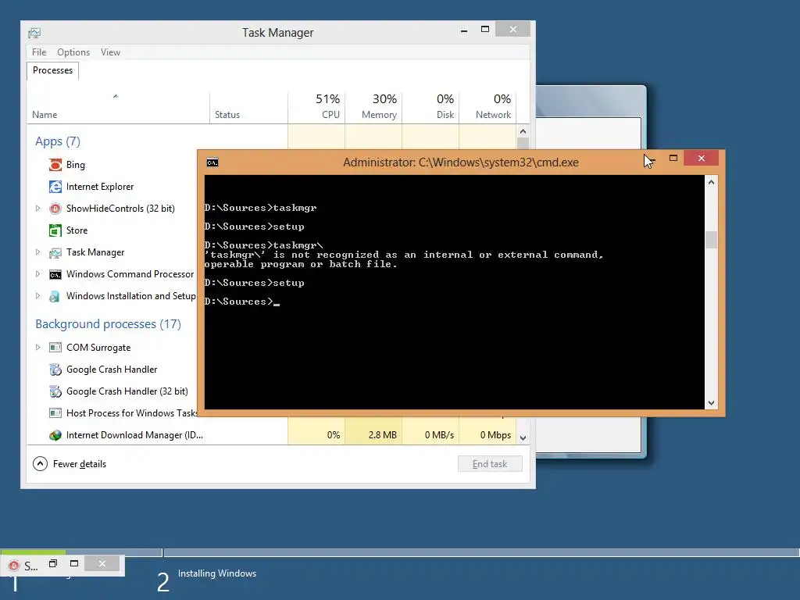
Task: Select the Internet Explorer icon in process list
Action: pos(55,187)
